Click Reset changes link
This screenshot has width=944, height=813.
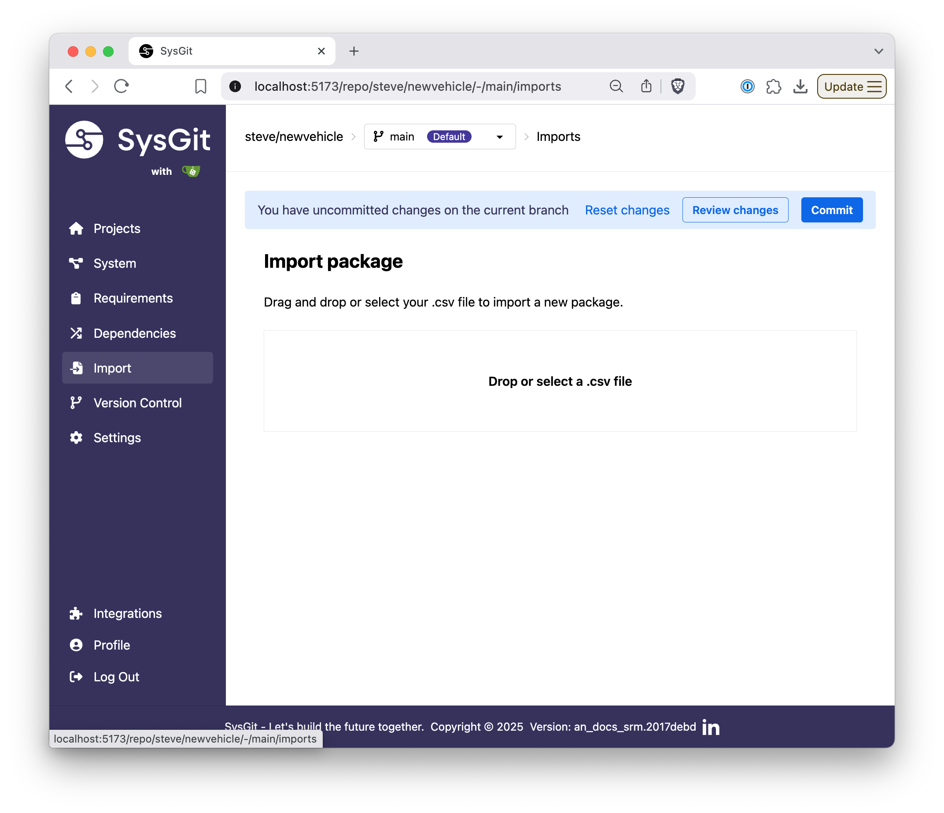click(x=627, y=210)
